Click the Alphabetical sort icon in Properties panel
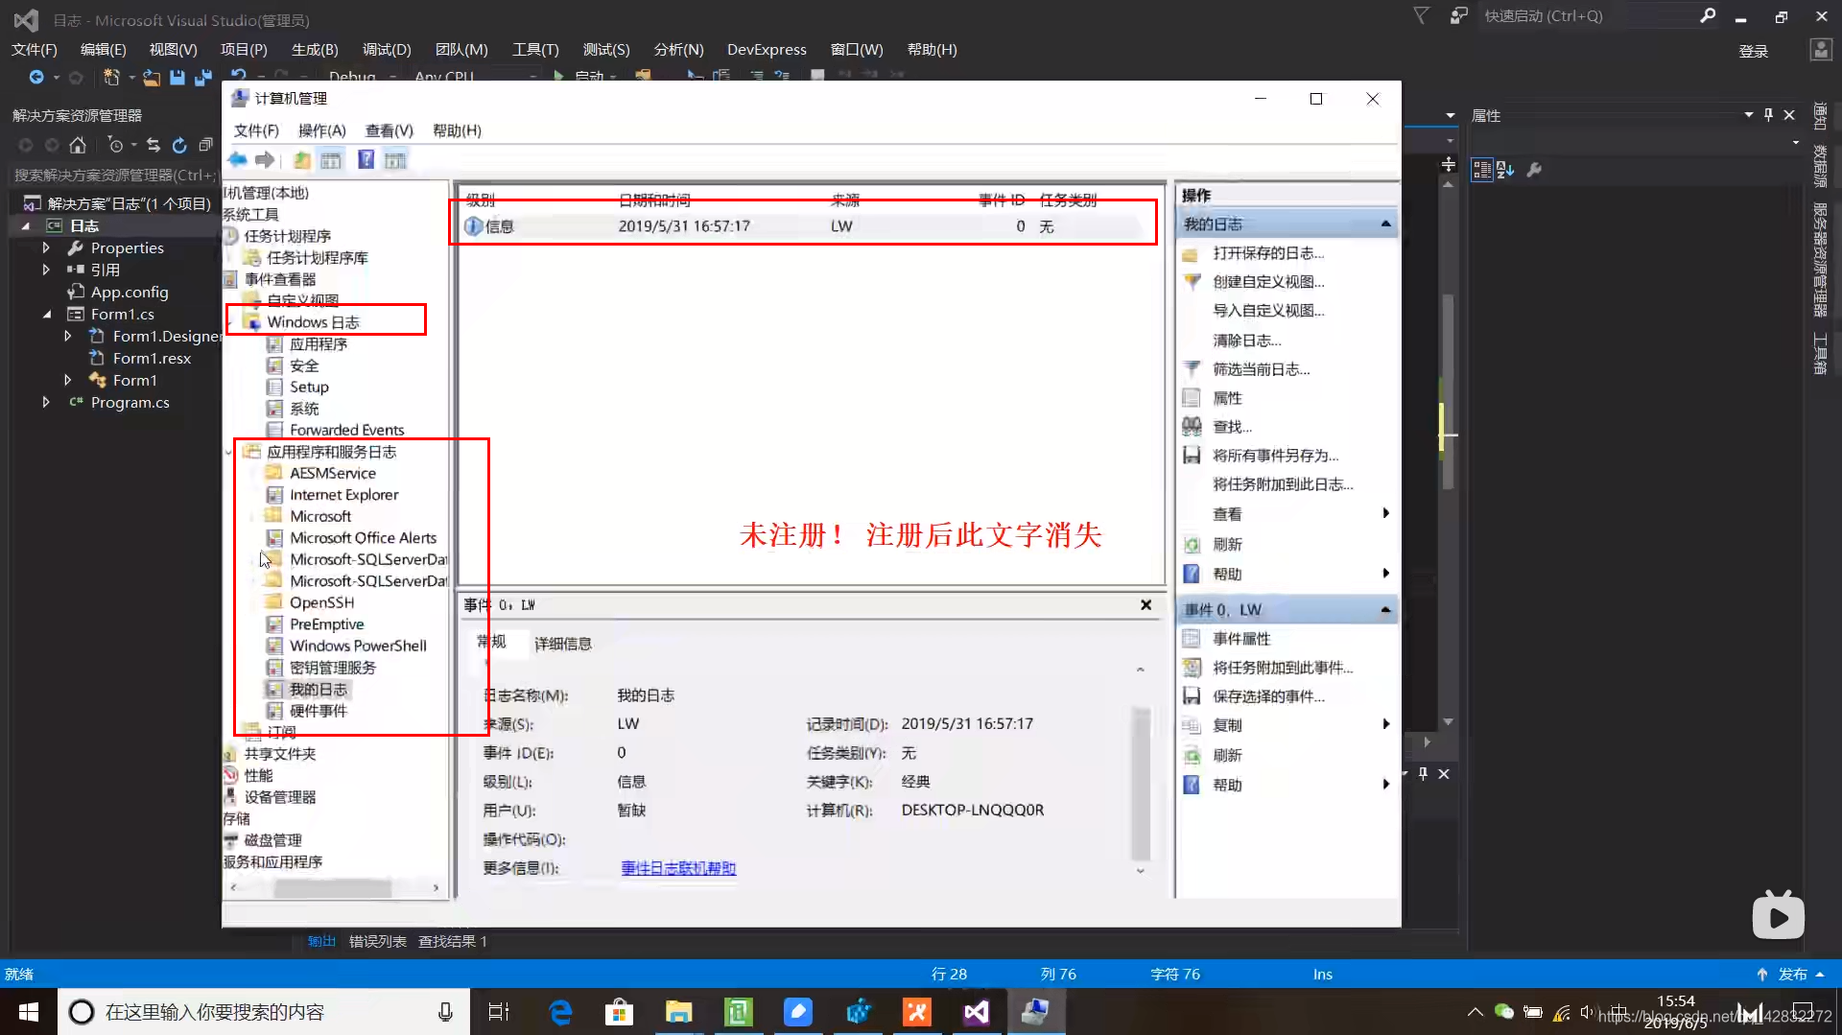 pos(1505,170)
